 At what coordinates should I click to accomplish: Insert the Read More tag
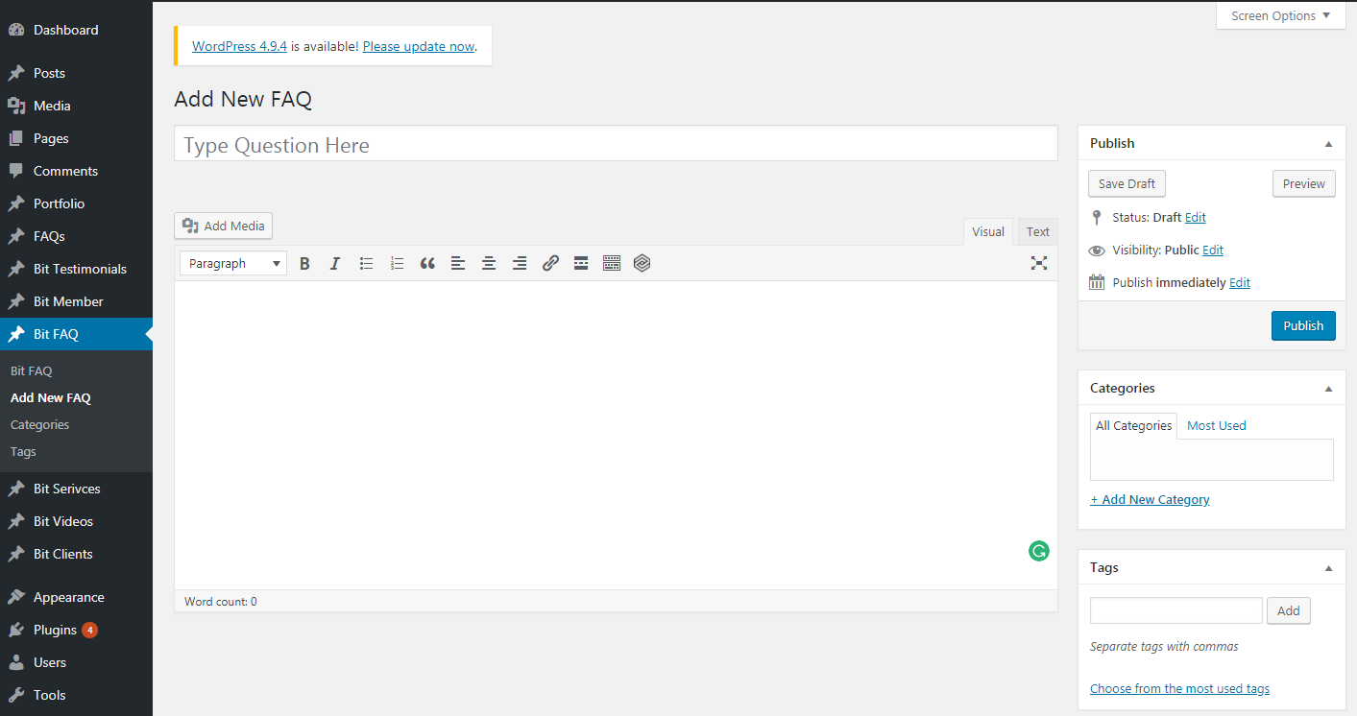tap(581, 263)
